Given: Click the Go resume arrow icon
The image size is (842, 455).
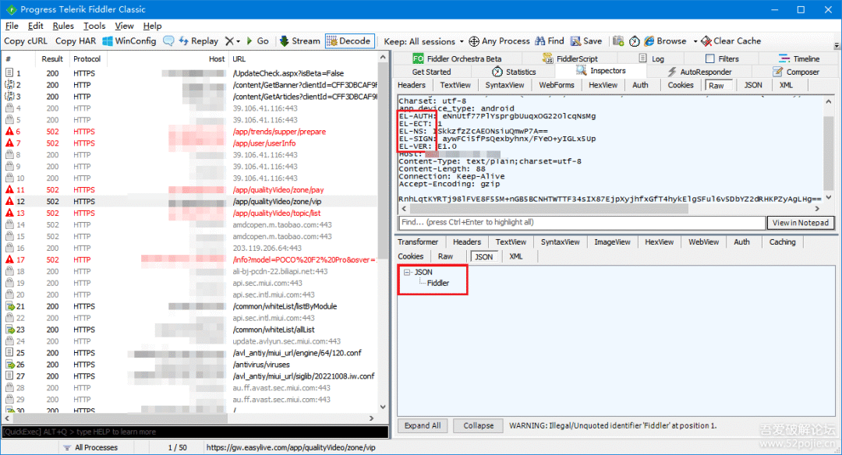Looking at the screenshot, I should point(249,41).
